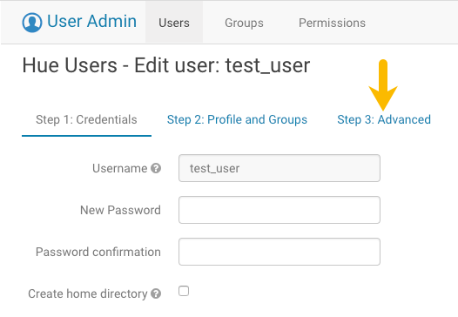Focus the New Password field

pos(280,210)
